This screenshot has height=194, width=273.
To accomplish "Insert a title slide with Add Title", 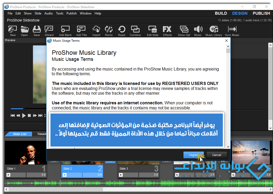I will [81, 31].
